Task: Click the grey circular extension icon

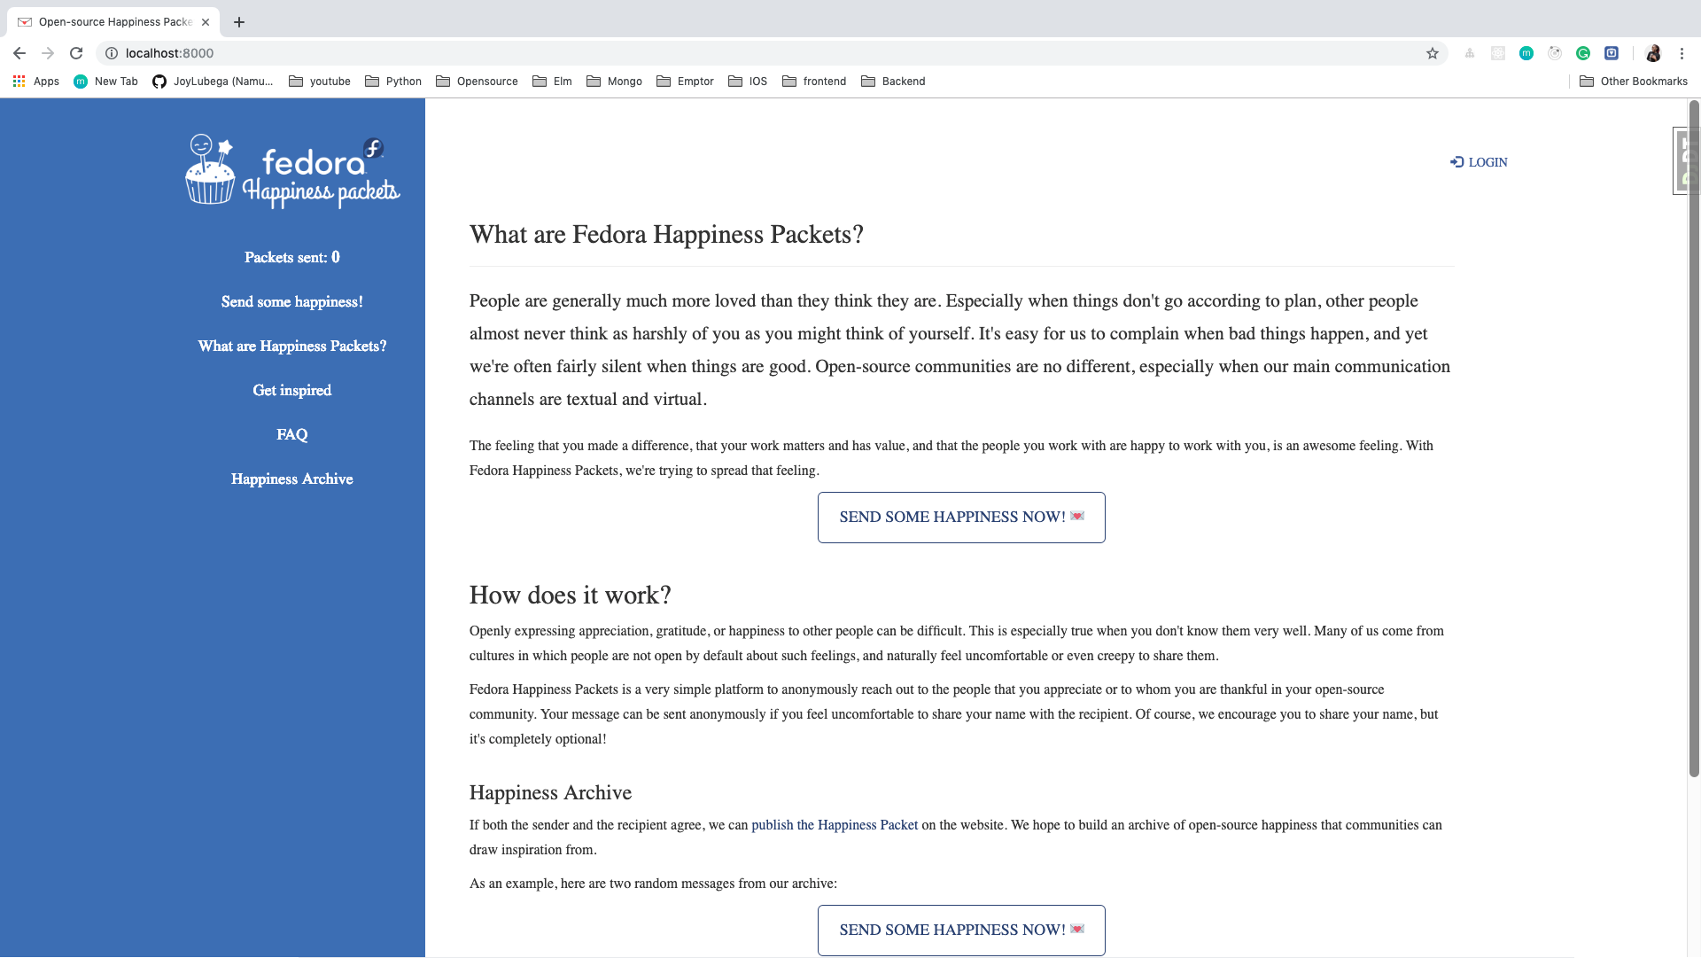Action: 1555,53
